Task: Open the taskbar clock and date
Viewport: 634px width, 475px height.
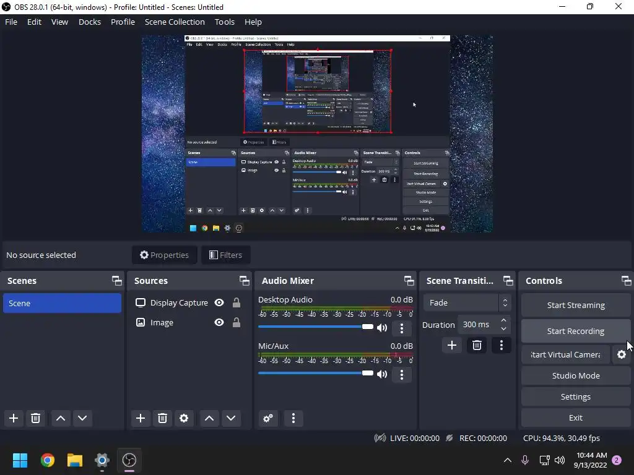Action: tap(590, 460)
